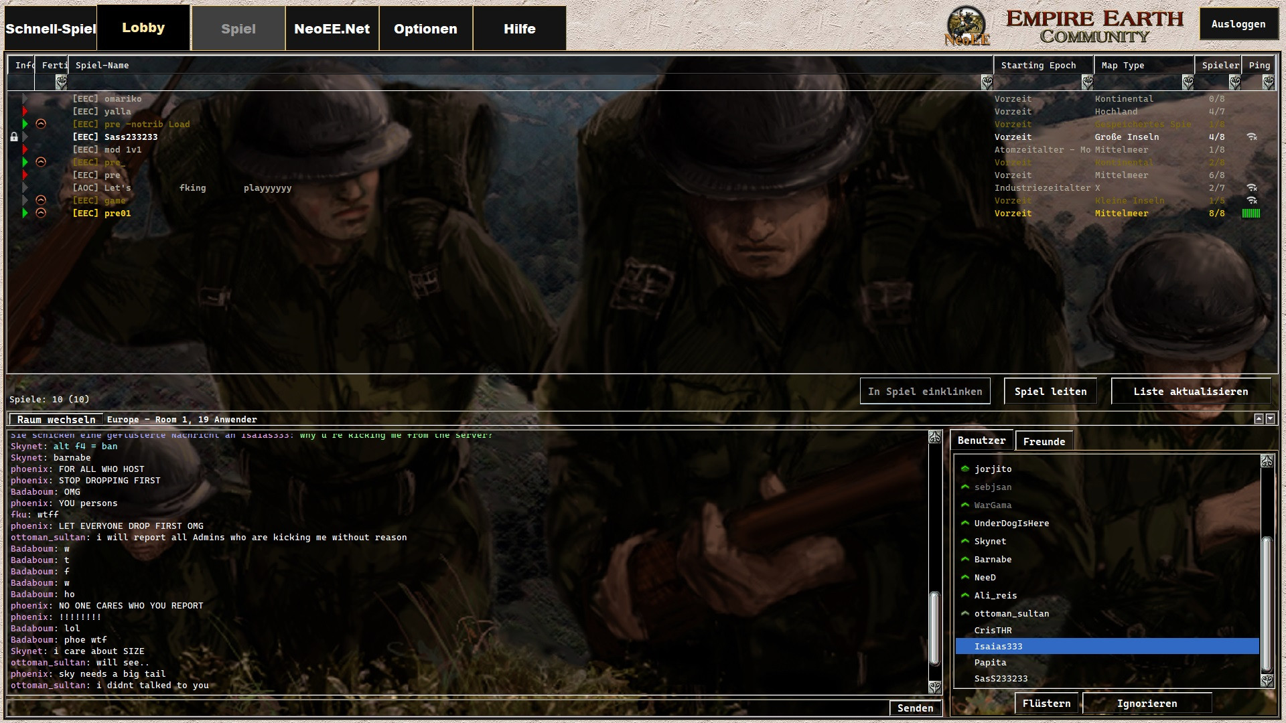Click rank chevron next to jorjito
This screenshot has height=723, width=1286.
coord(965,469)
